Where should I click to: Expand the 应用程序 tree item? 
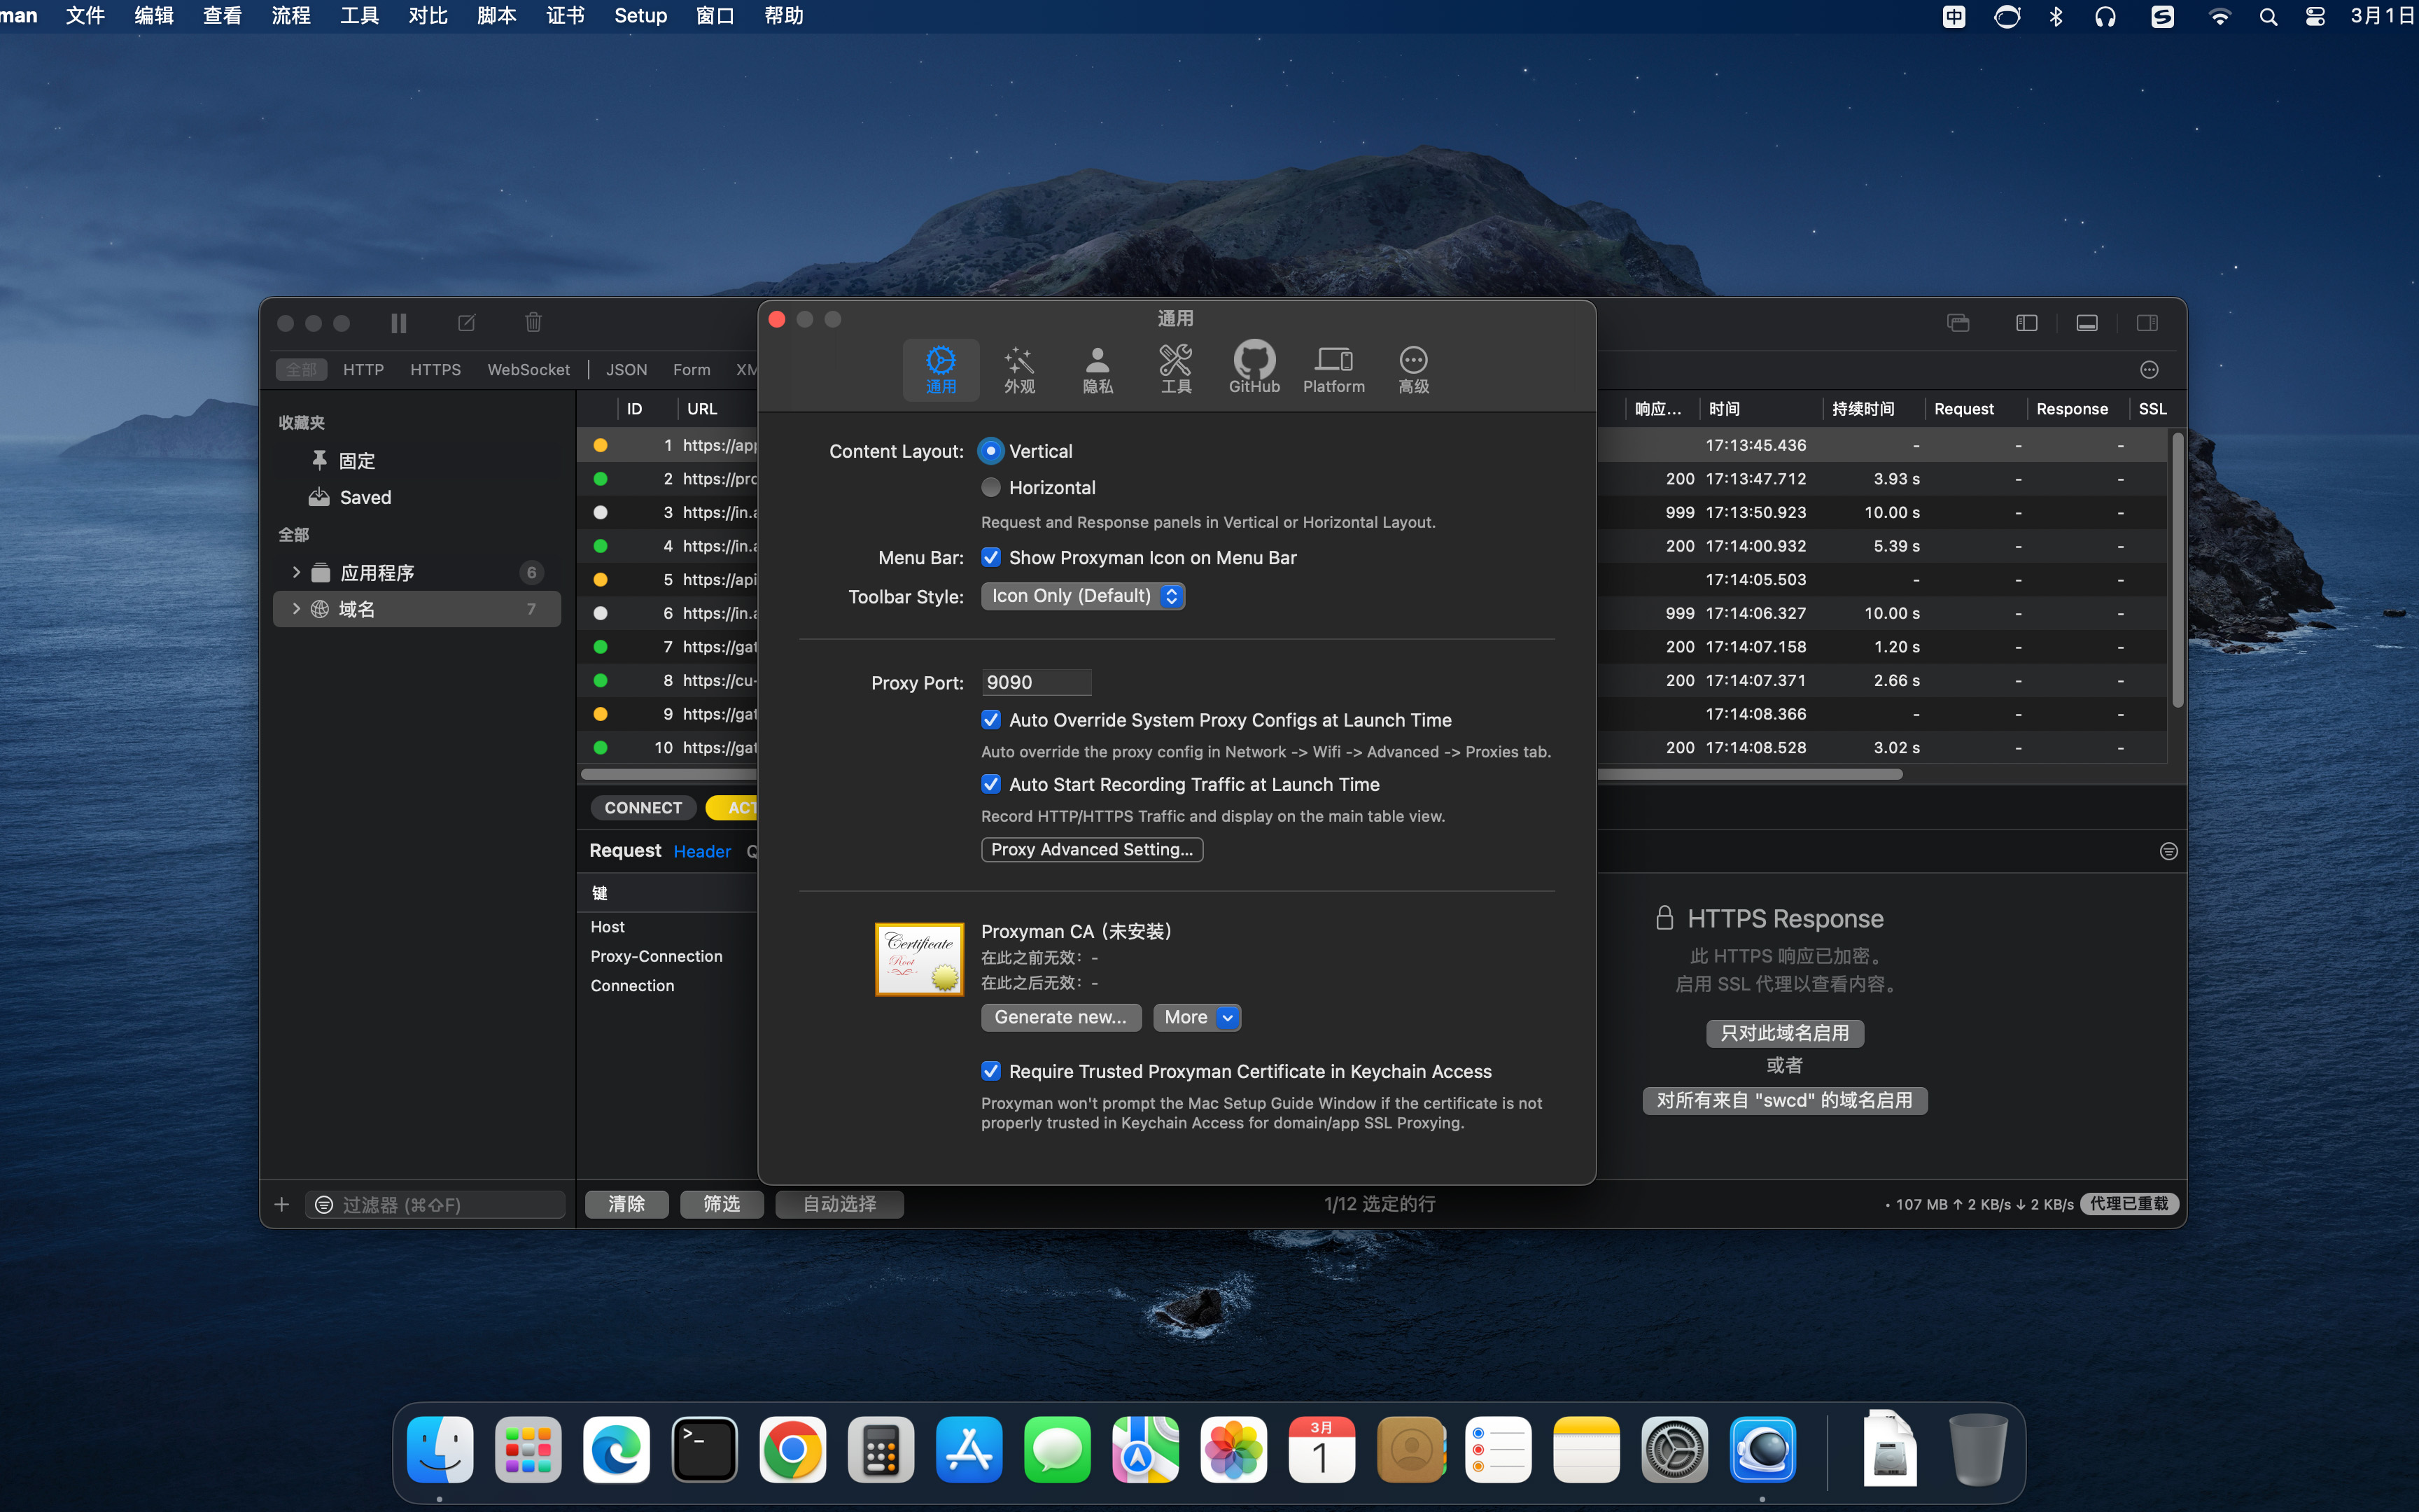tap(296, 573)
